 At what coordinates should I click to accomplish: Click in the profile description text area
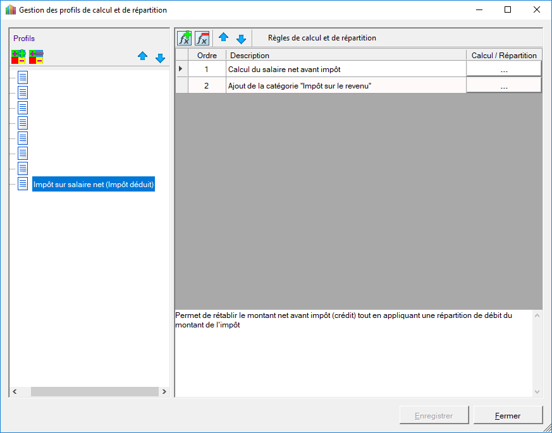click(x=353, y=354)
